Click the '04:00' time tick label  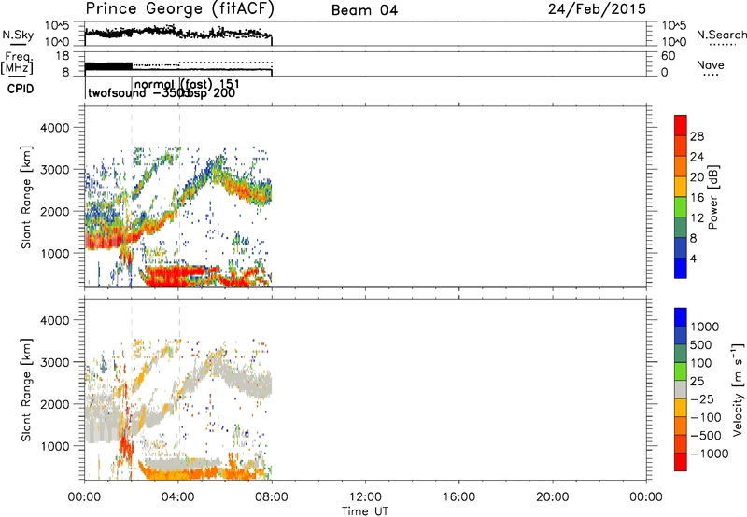point(178,497)
